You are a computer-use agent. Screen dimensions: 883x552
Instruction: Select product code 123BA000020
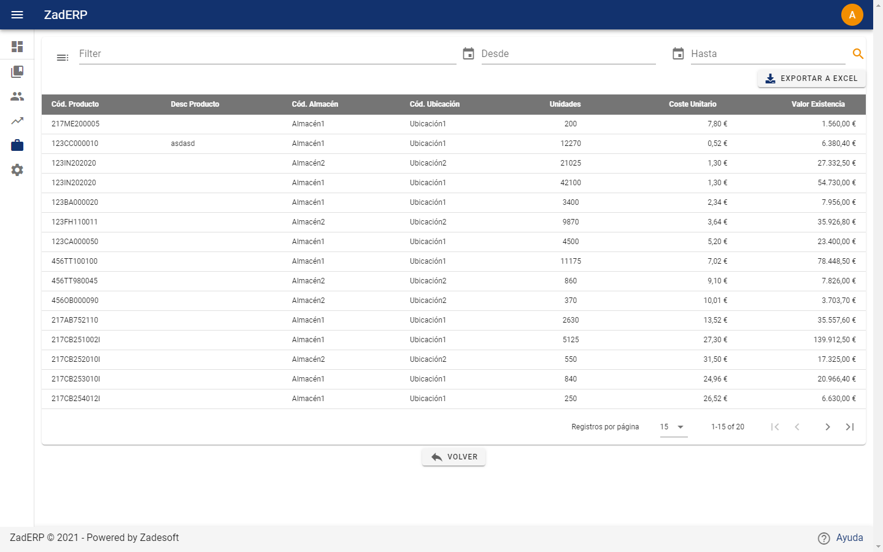point(75,202)
